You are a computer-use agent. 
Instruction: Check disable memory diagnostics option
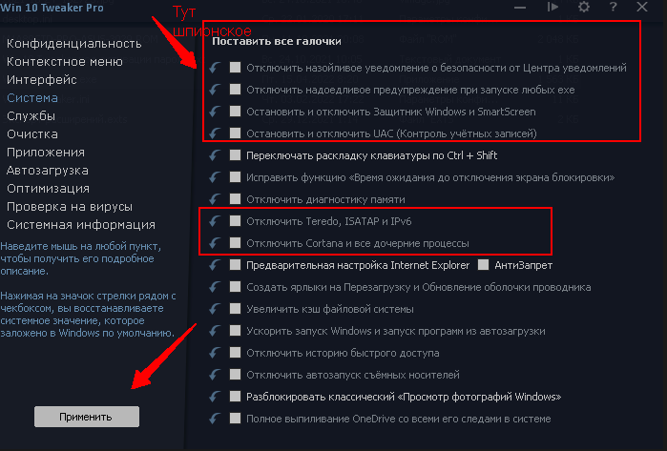pos(236,199)
